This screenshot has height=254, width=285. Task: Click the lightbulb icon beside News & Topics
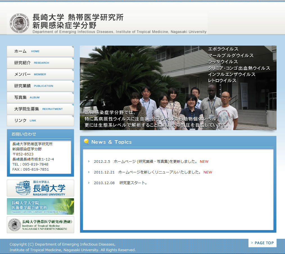(86, 142)
